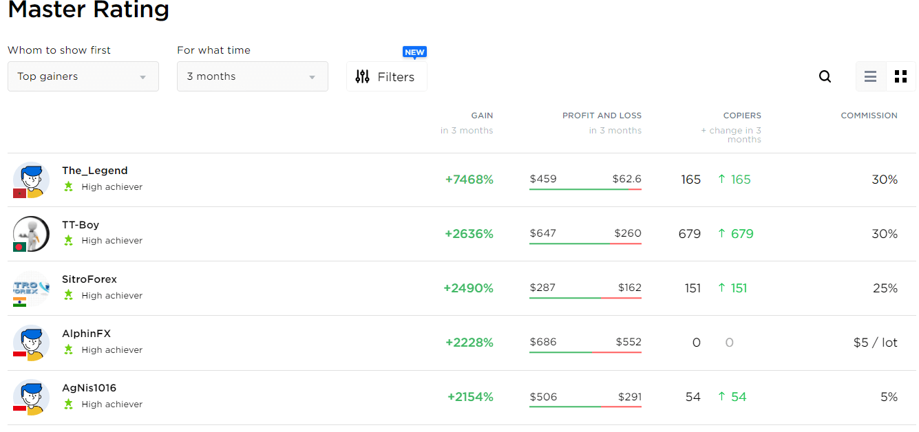Expand the Top gainers dropdown

pos(83,76)
